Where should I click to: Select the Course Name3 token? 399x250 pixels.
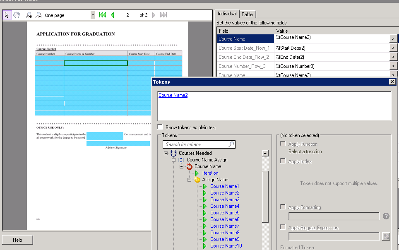pos(225,200)
